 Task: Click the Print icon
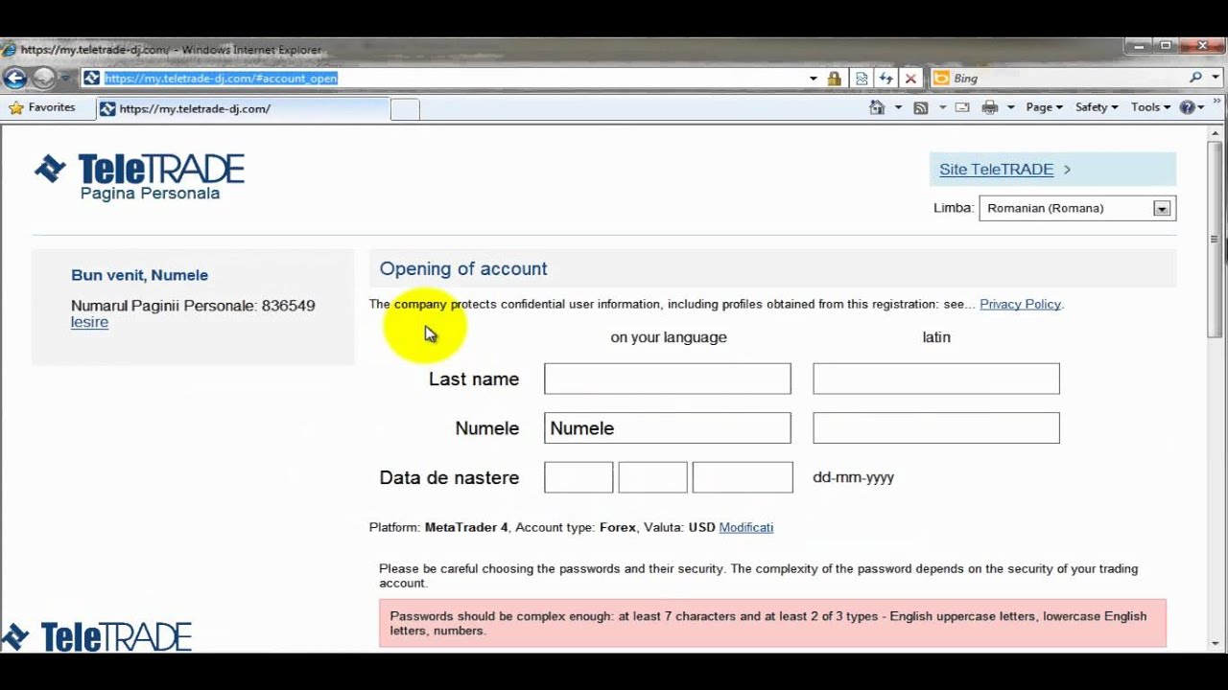coord(990,107)
